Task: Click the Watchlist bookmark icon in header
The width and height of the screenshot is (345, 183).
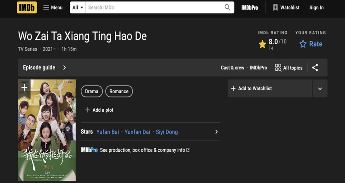Action: 275,7
